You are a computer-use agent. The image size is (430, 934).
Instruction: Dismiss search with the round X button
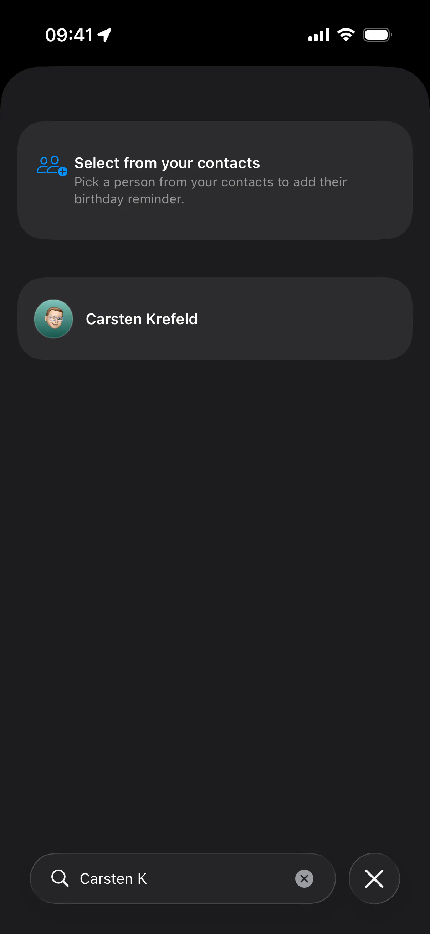coord(374,878)
